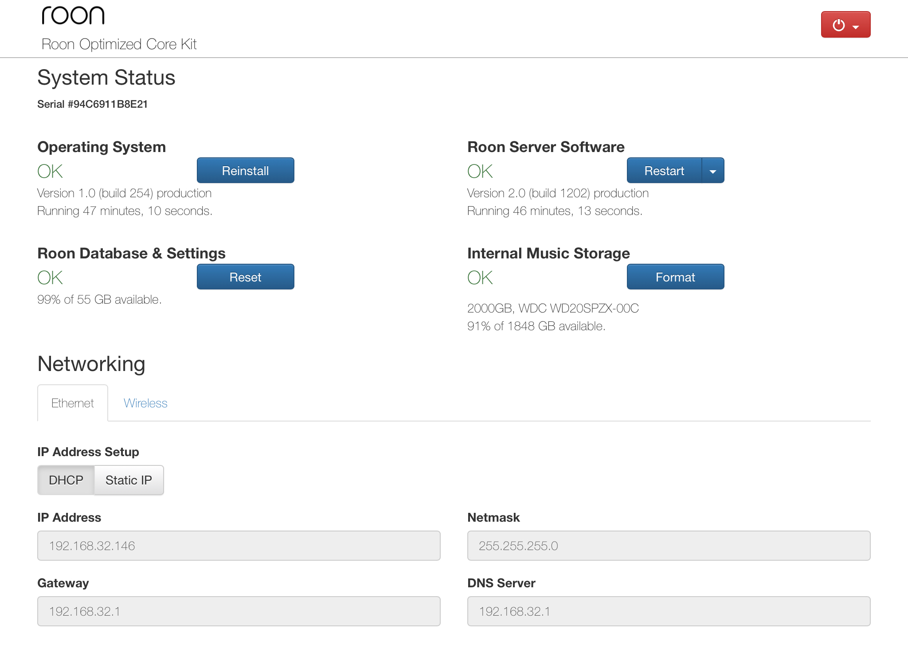908x656 pixels.
Task: Select Static IP address setup
Action: 128,480
